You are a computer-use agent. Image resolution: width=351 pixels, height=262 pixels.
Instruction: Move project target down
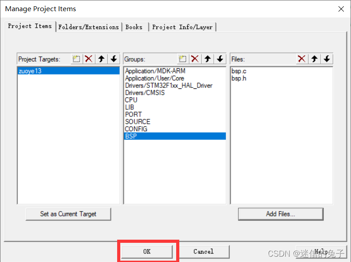coord(114,59)
